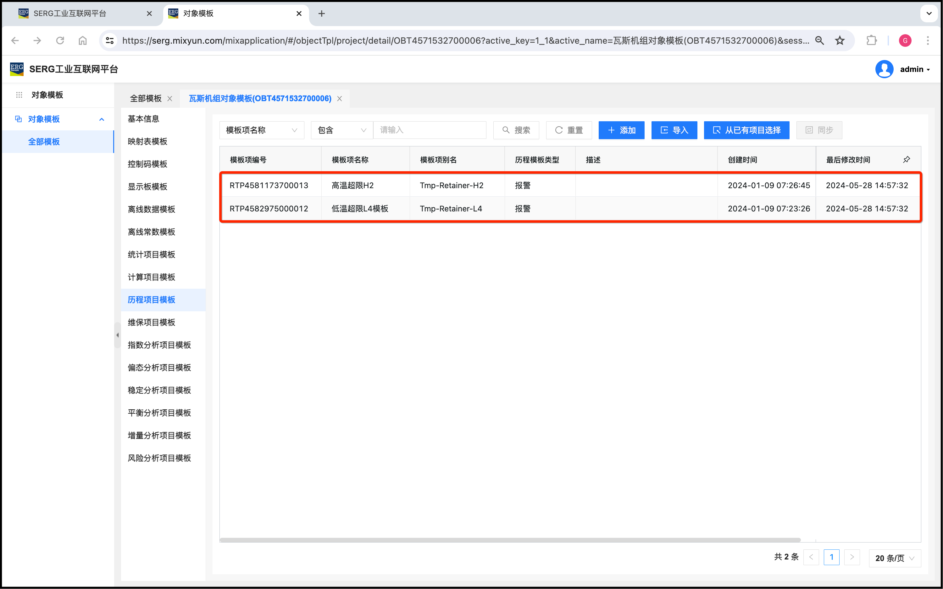Open the 模板项名称 filter dropdown
The height and width of the screenshot is (589, 943).
(x=262, y=130)
